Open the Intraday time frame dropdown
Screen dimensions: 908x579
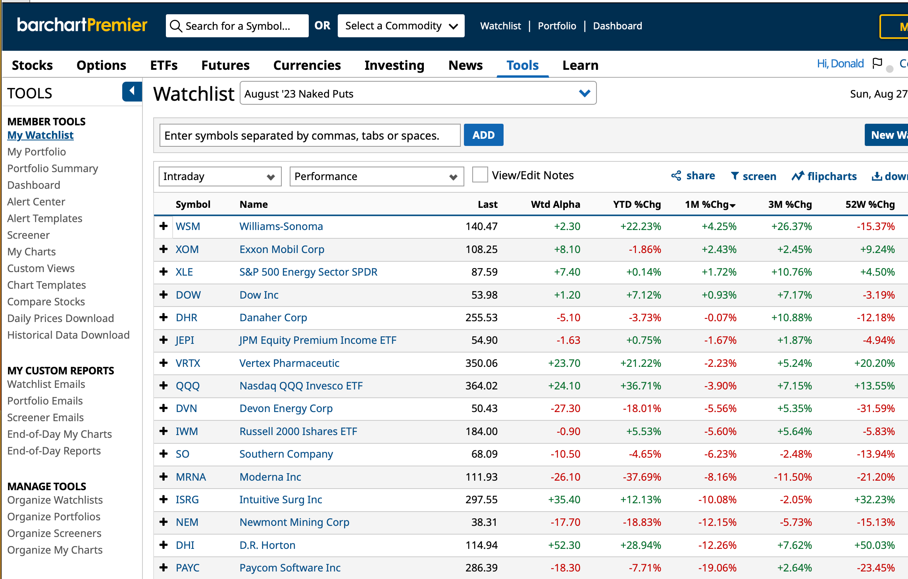click(220, 176)
